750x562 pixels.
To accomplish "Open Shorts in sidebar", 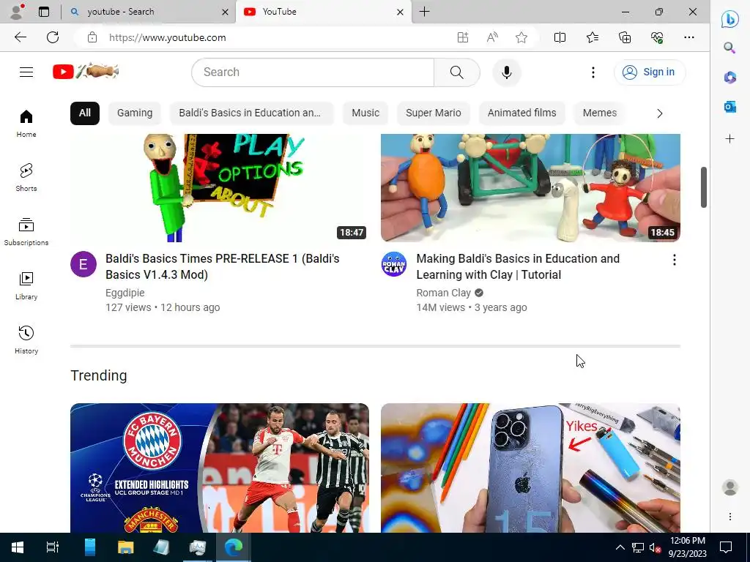I will (26, 177).
